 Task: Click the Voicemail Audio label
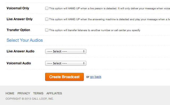click(x=19, y=63)
